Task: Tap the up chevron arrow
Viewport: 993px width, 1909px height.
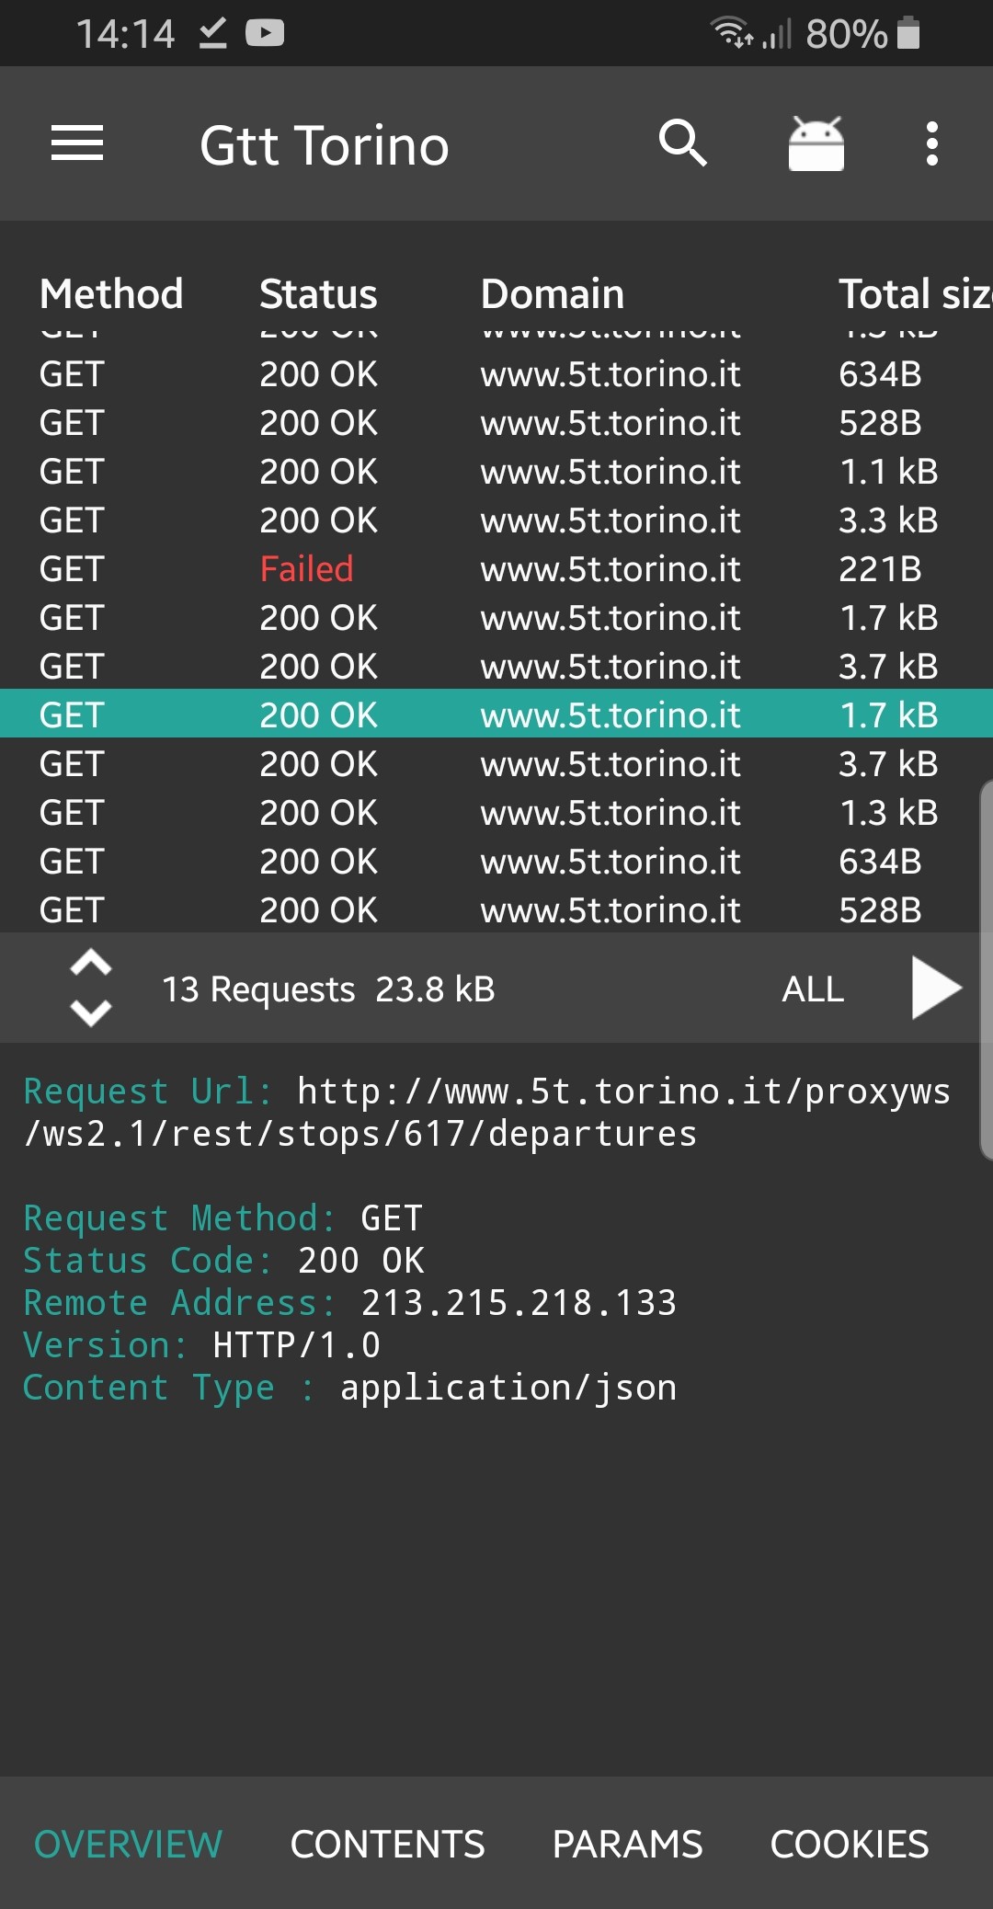Action: [x=91, y=964]
